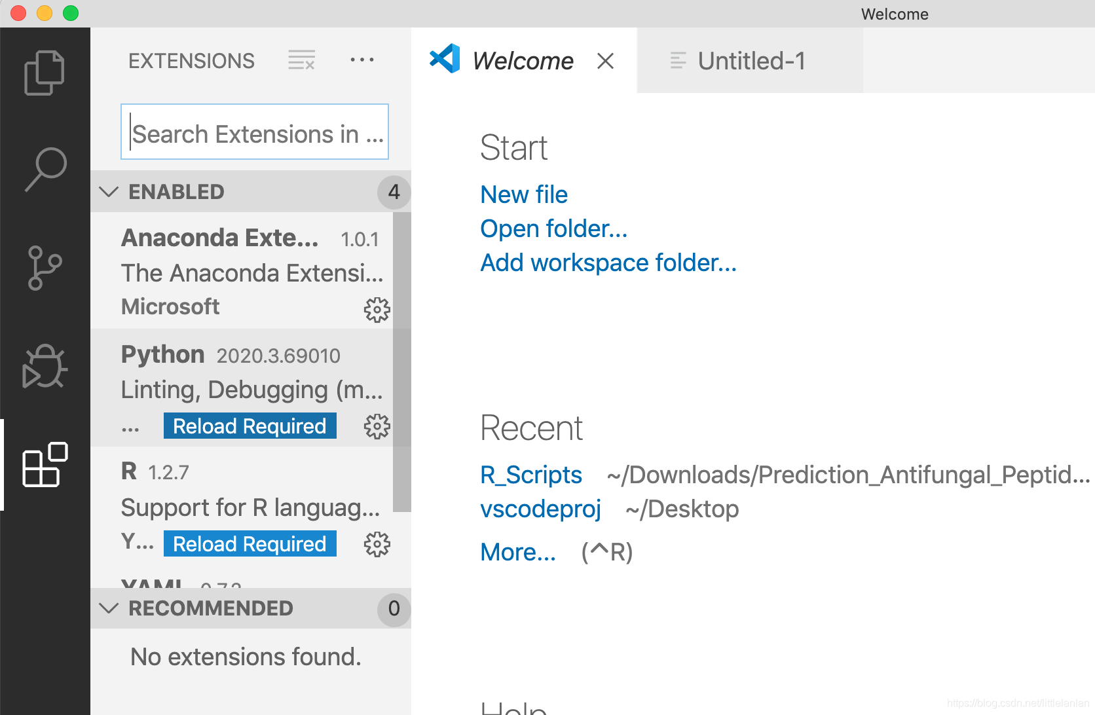Open the Source Control view
The image size is (1095, 715).
click(45, 267)
